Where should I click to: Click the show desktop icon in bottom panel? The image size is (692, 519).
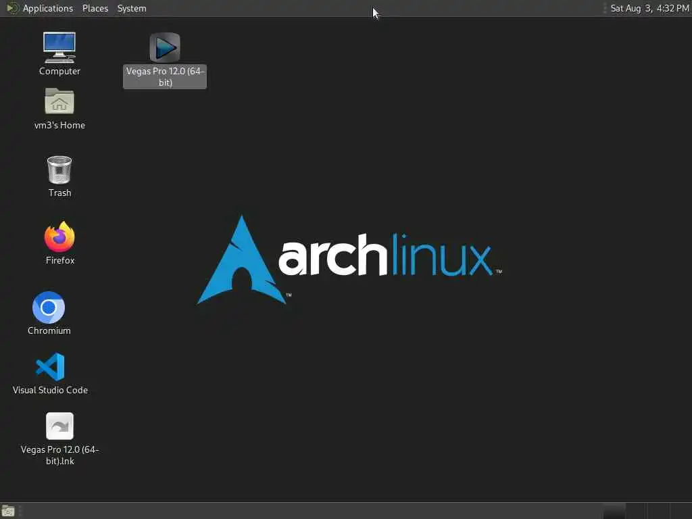[8, 511]
